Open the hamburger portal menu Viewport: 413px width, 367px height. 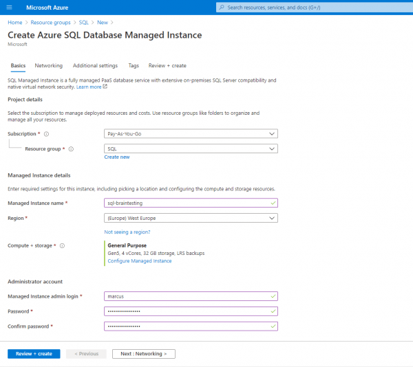point(9,8)
